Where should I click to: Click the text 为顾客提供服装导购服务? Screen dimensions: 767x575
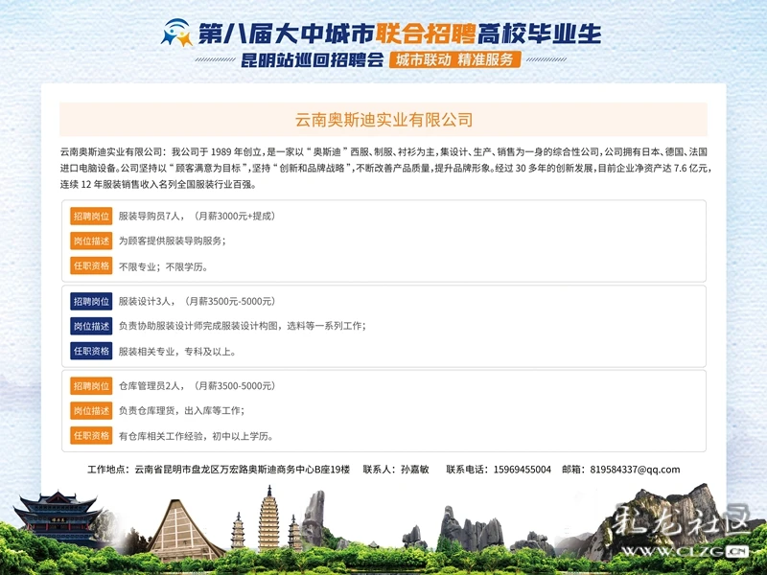173,241
